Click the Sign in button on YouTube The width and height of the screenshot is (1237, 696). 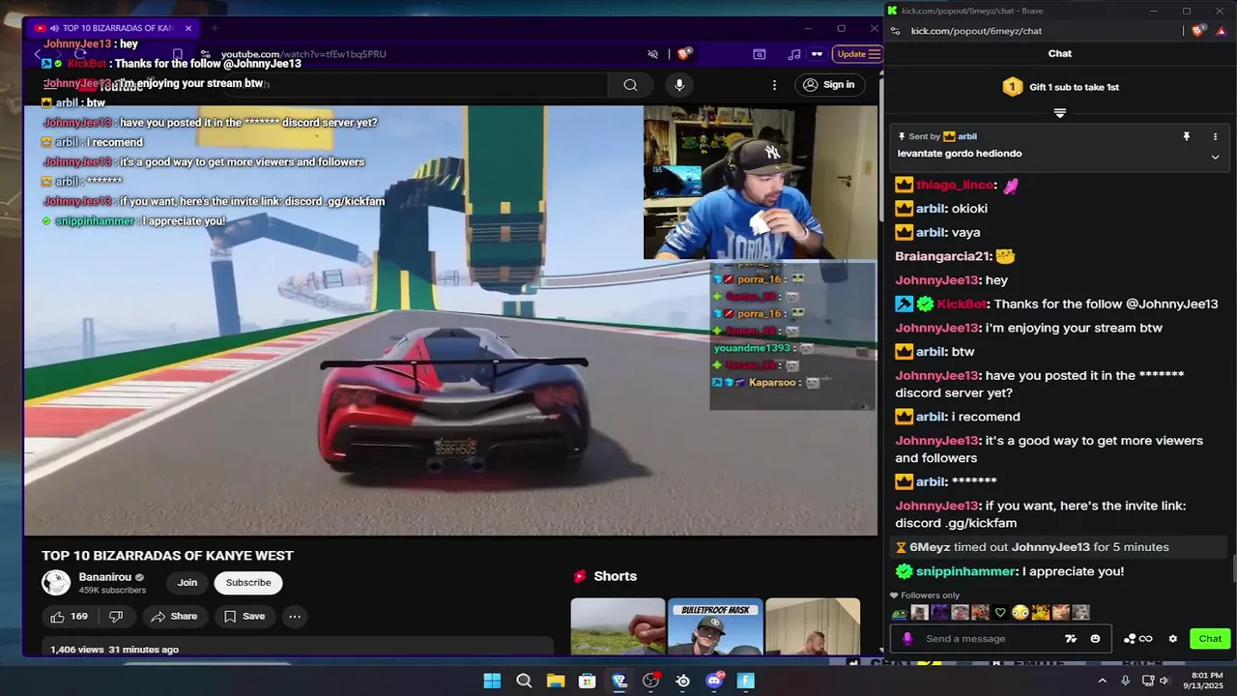(x=829, y=85)
